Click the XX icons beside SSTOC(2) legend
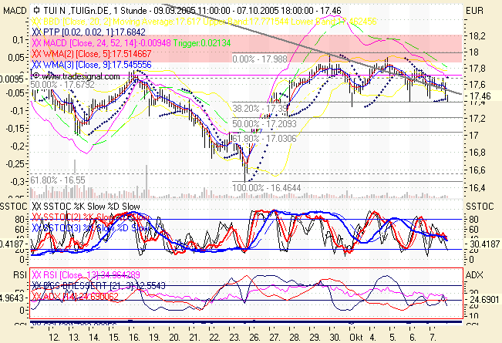The image size is (502, 343). [x=37, y=217]
